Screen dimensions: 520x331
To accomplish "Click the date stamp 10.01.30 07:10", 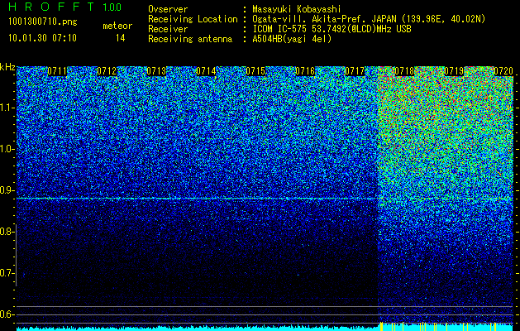I will (x=42, y=38).
